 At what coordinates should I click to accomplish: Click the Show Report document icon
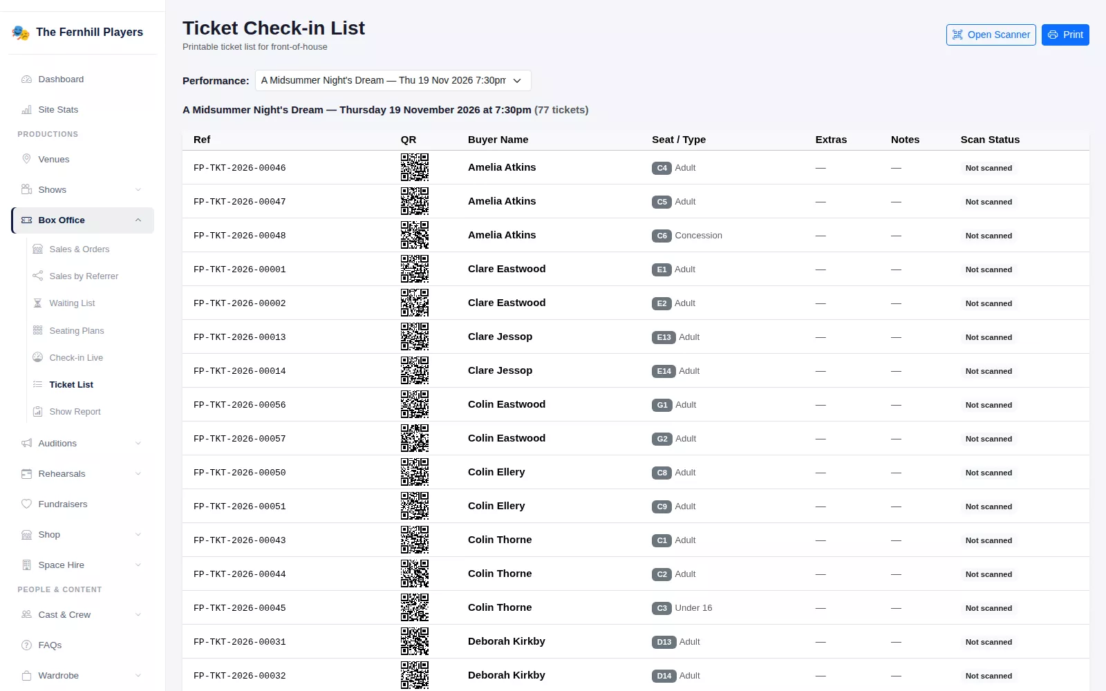pyautogui.click(x=37, y=412)
